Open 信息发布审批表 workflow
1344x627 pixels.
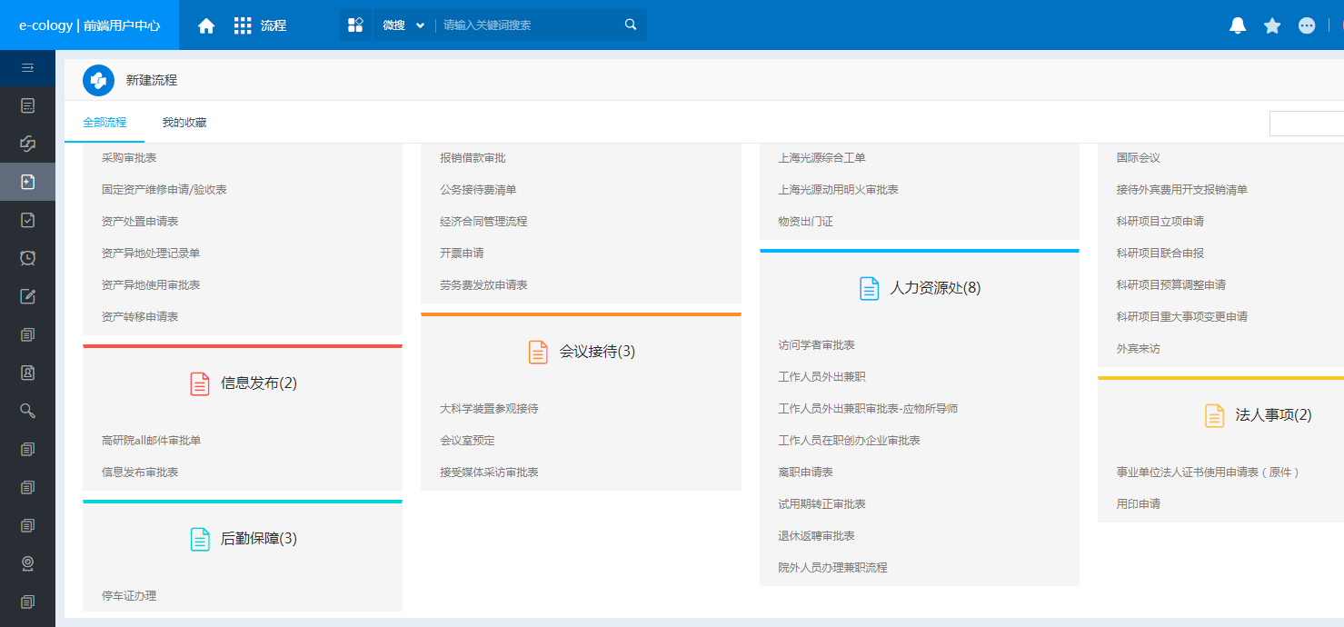pos(140,473)
